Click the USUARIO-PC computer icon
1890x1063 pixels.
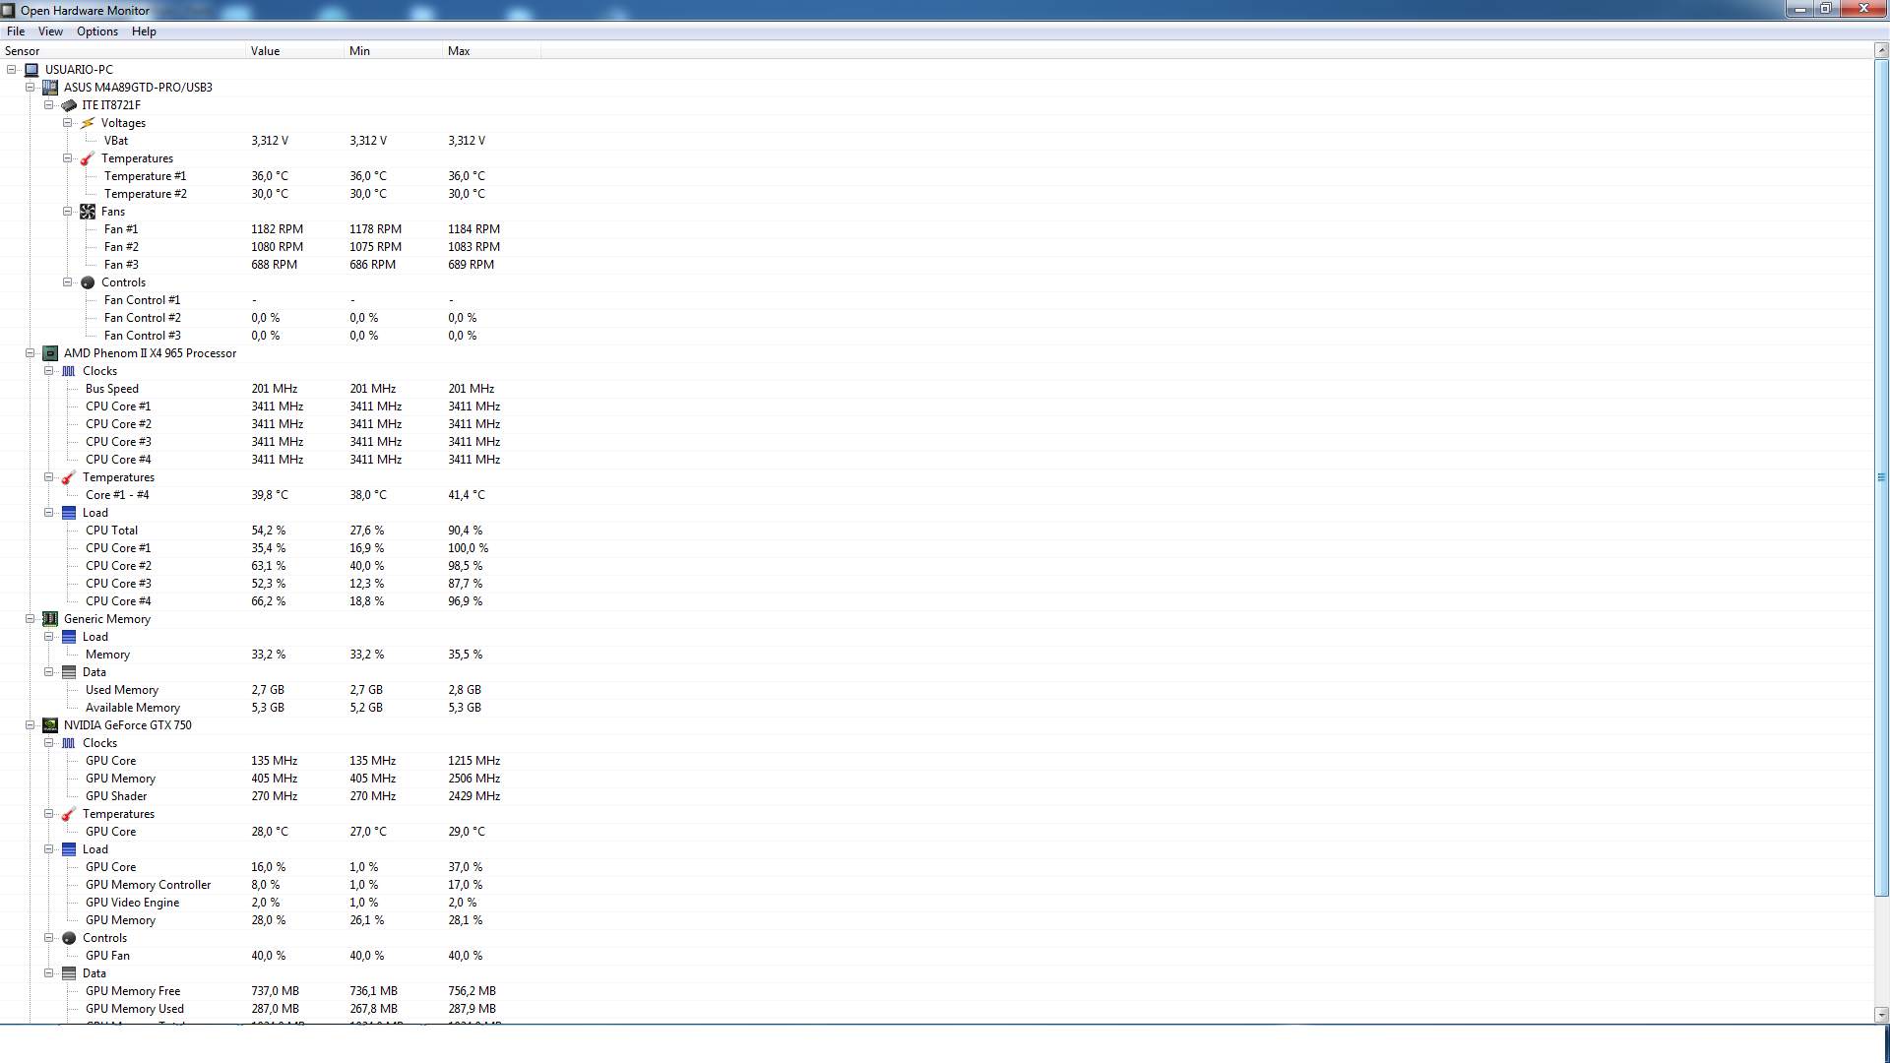pyautogui.click(x=31, y=70)
